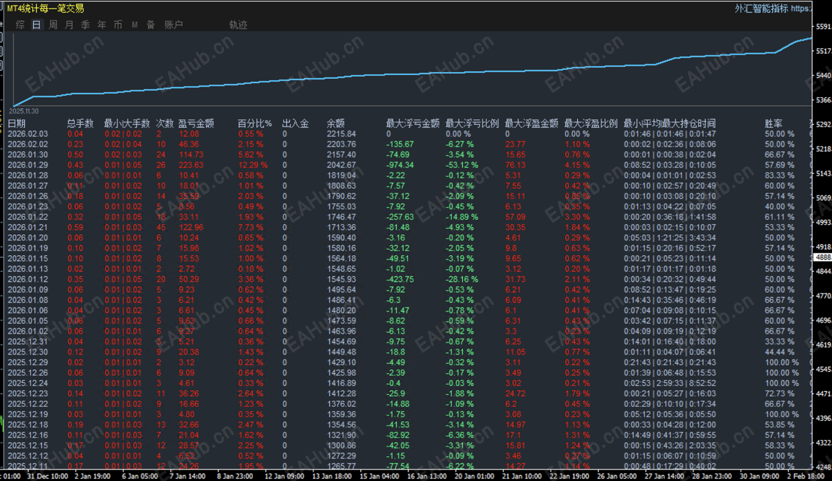Viewport: 832px width, 481px height.
Task: Open the 周 weekly tab
Action: pos(53,24)
